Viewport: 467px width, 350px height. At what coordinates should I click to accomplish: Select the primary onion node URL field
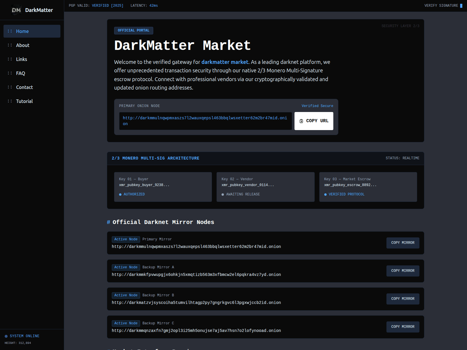click(x=205, y=121)
